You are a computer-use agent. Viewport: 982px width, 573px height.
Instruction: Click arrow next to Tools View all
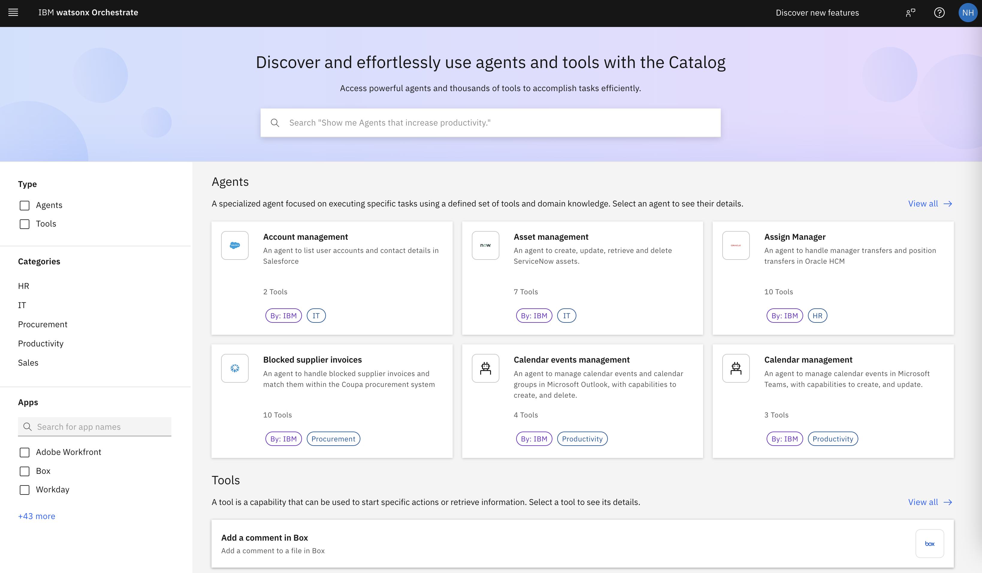point(948,502)
